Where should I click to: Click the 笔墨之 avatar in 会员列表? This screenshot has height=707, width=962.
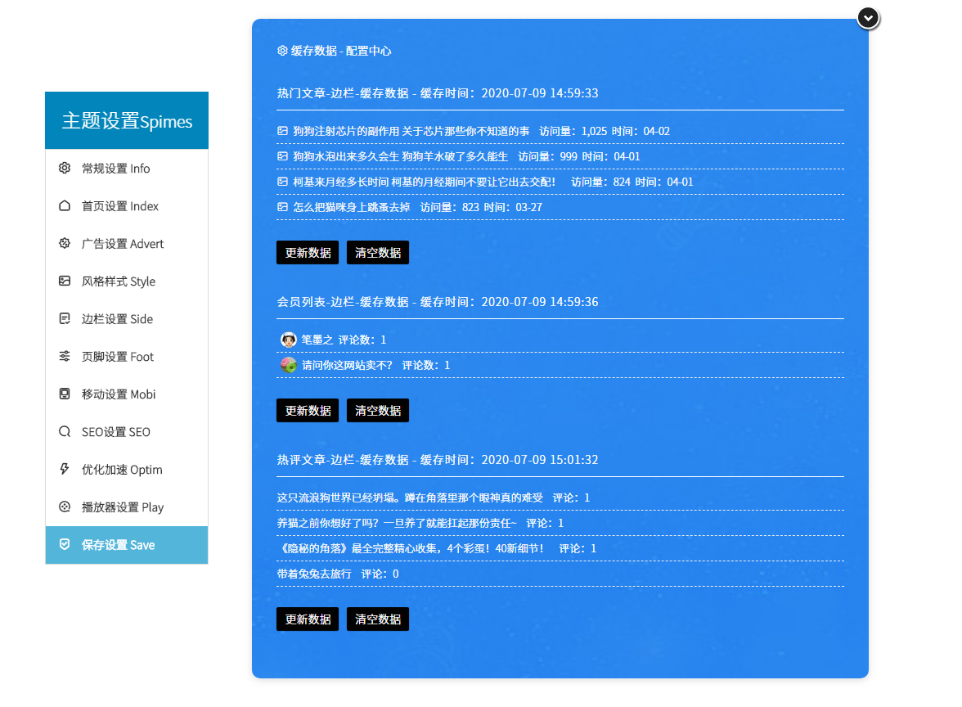(x=288, y=339)
